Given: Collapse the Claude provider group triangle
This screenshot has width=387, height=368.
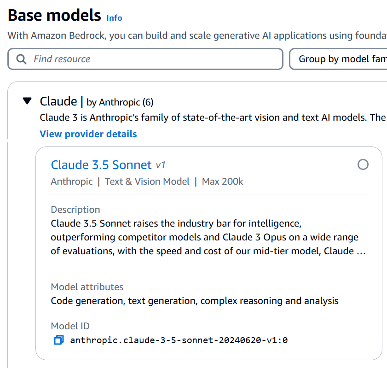Looking at the screenshot, I should point(28,101).
